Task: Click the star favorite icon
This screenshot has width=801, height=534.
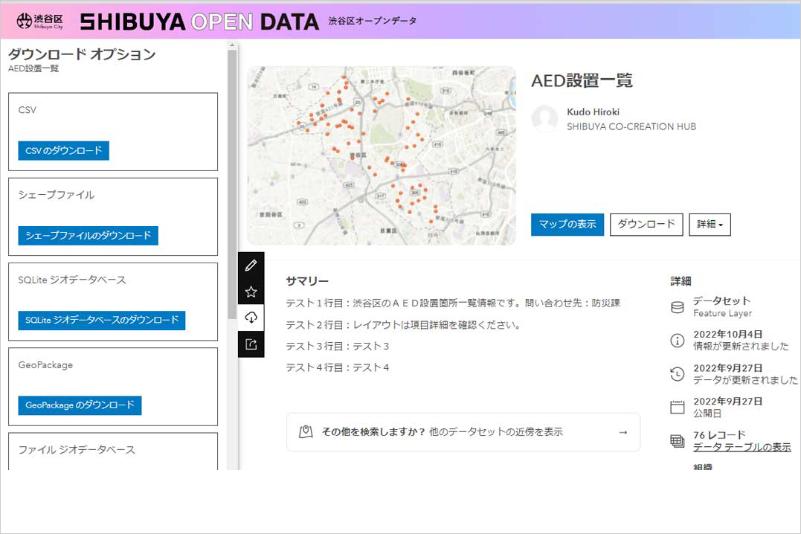Action: [251, 292]
